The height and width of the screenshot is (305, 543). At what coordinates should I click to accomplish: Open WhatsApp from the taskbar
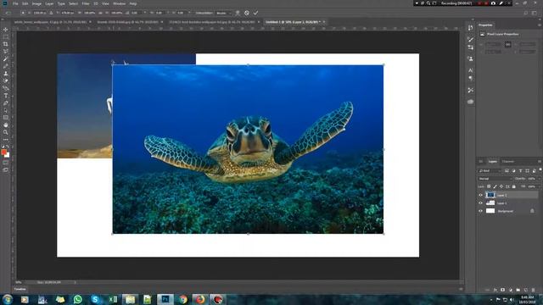77,299
